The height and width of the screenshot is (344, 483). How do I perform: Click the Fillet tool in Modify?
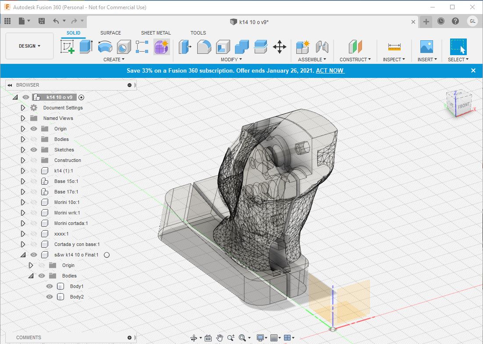[x=203, y=46]
